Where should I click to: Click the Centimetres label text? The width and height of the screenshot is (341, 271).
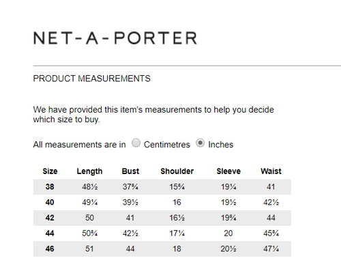click(167, 145)
